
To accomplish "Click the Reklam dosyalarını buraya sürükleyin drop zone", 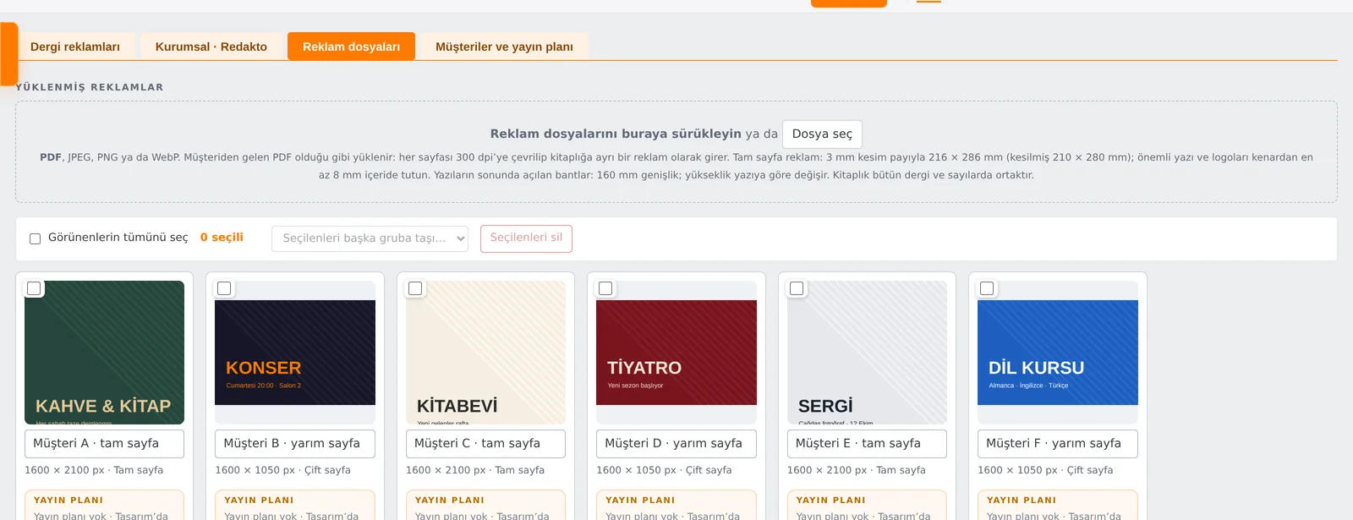I will coord(676,152).
